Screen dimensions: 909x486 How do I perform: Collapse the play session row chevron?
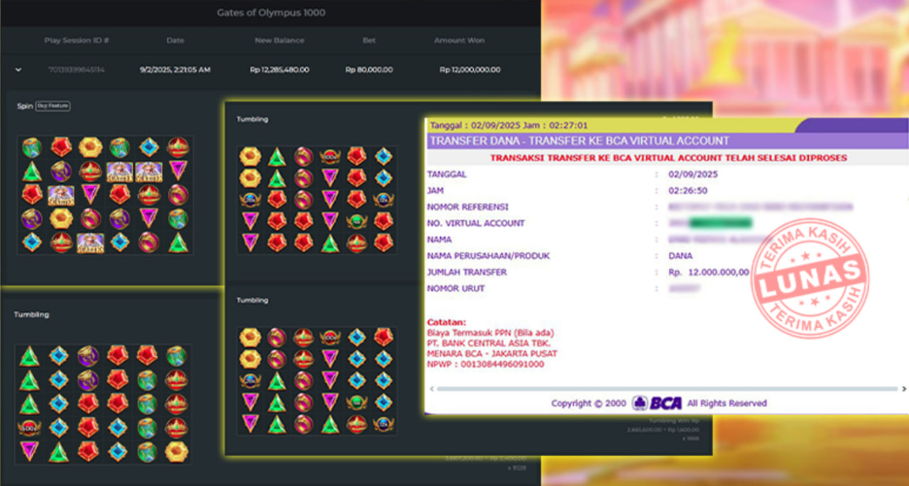(18, 70)
